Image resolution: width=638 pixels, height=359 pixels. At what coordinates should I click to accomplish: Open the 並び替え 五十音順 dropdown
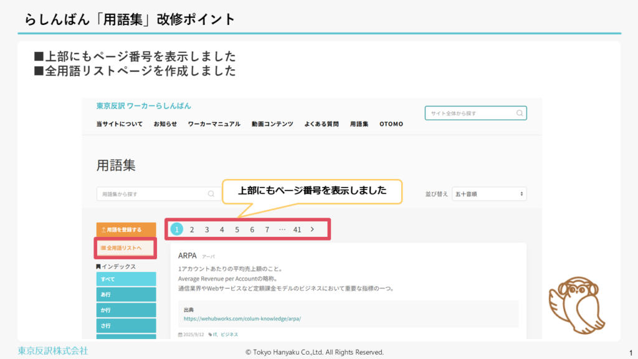(489, 194)
